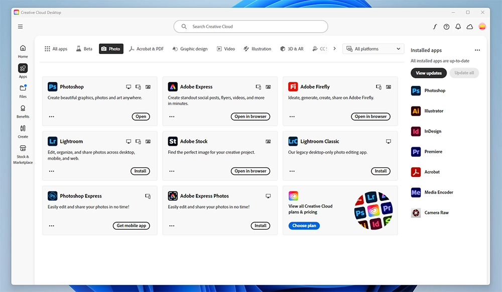This screenshot has height=292, width=502.
Task: Switch to the Illustration tab
Action: click(x=257, y=49)
